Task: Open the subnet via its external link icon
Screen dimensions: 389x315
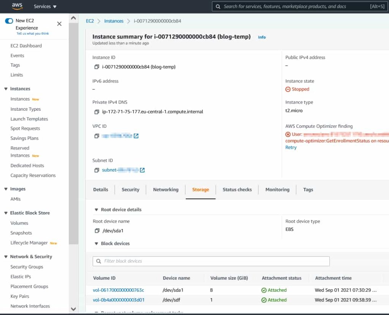Action: tap(142, 170)
